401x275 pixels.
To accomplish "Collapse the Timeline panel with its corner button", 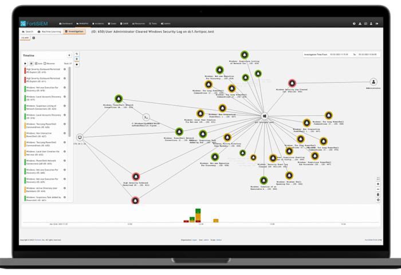I will click(70, 56).
